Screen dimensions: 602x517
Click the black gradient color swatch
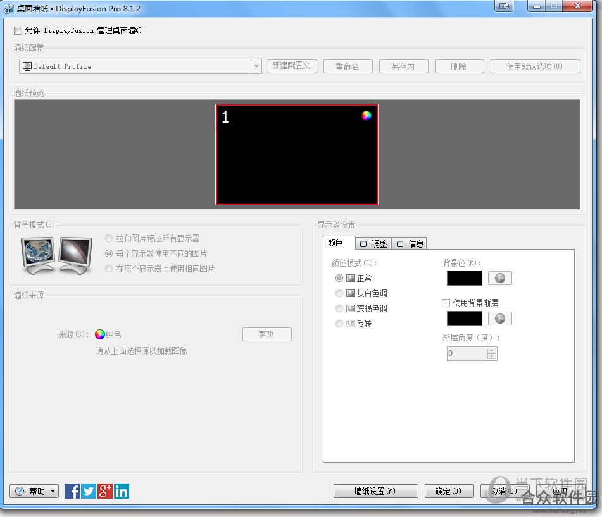pyautogui.click(x=464, y=318)
